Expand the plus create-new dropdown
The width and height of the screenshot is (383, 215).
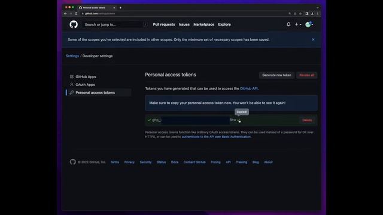click(298, 24)
